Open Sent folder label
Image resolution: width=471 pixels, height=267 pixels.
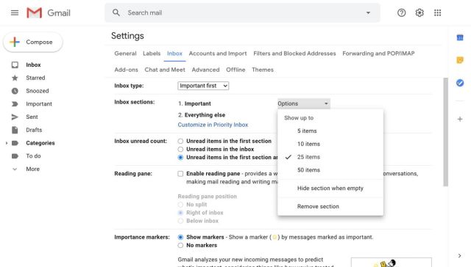click(32, 117)
